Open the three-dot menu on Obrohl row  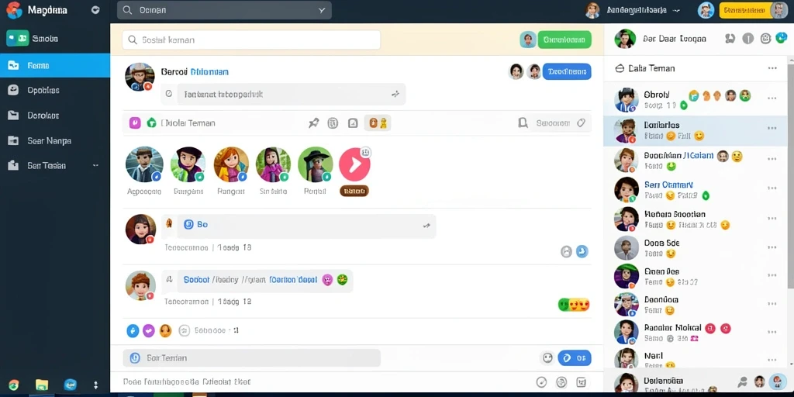(772, 98)
